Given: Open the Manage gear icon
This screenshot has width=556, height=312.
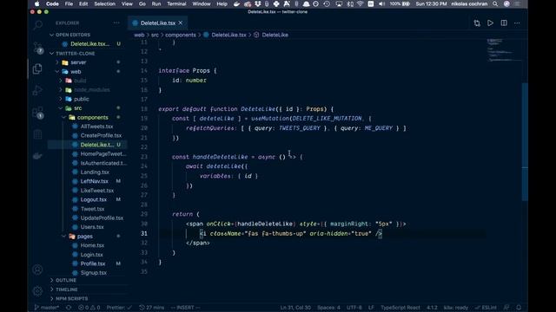Looking at the screenshot, I should pos(37,291).
